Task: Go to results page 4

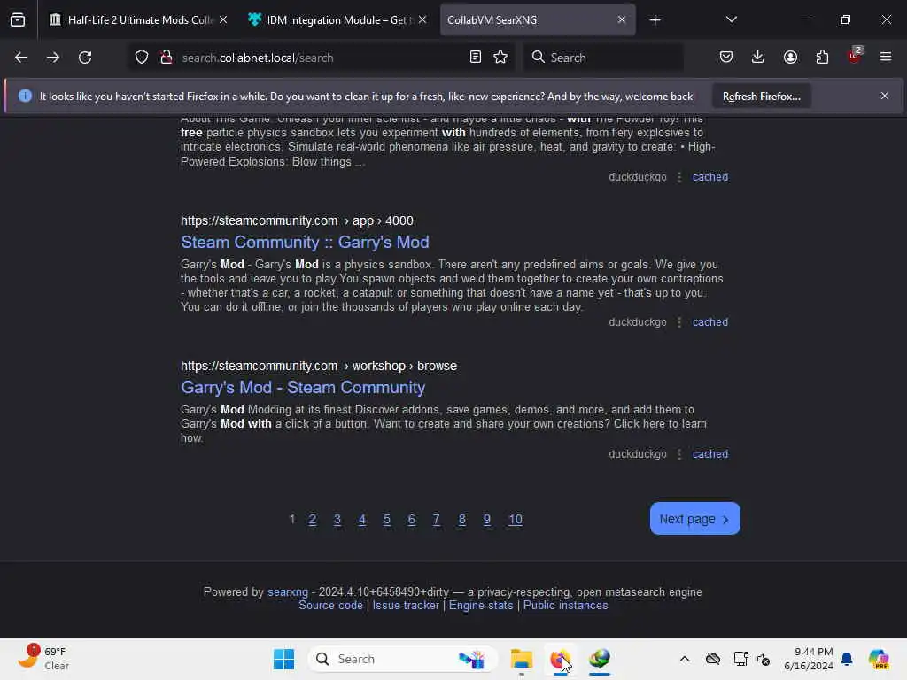Action: pyautogui.click(x=362, y=519)
